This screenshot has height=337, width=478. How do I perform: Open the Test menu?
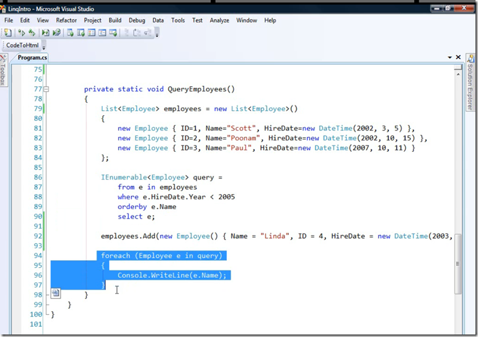click(x=197, y=20)
